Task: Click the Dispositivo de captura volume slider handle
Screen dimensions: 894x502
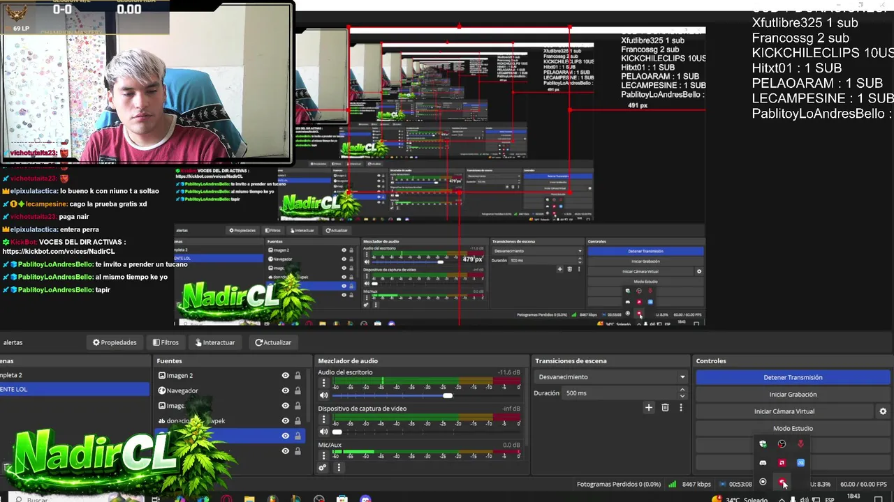Action: [337, 432]
